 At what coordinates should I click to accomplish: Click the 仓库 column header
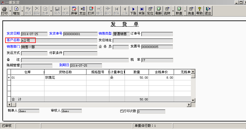pos(28,72)
